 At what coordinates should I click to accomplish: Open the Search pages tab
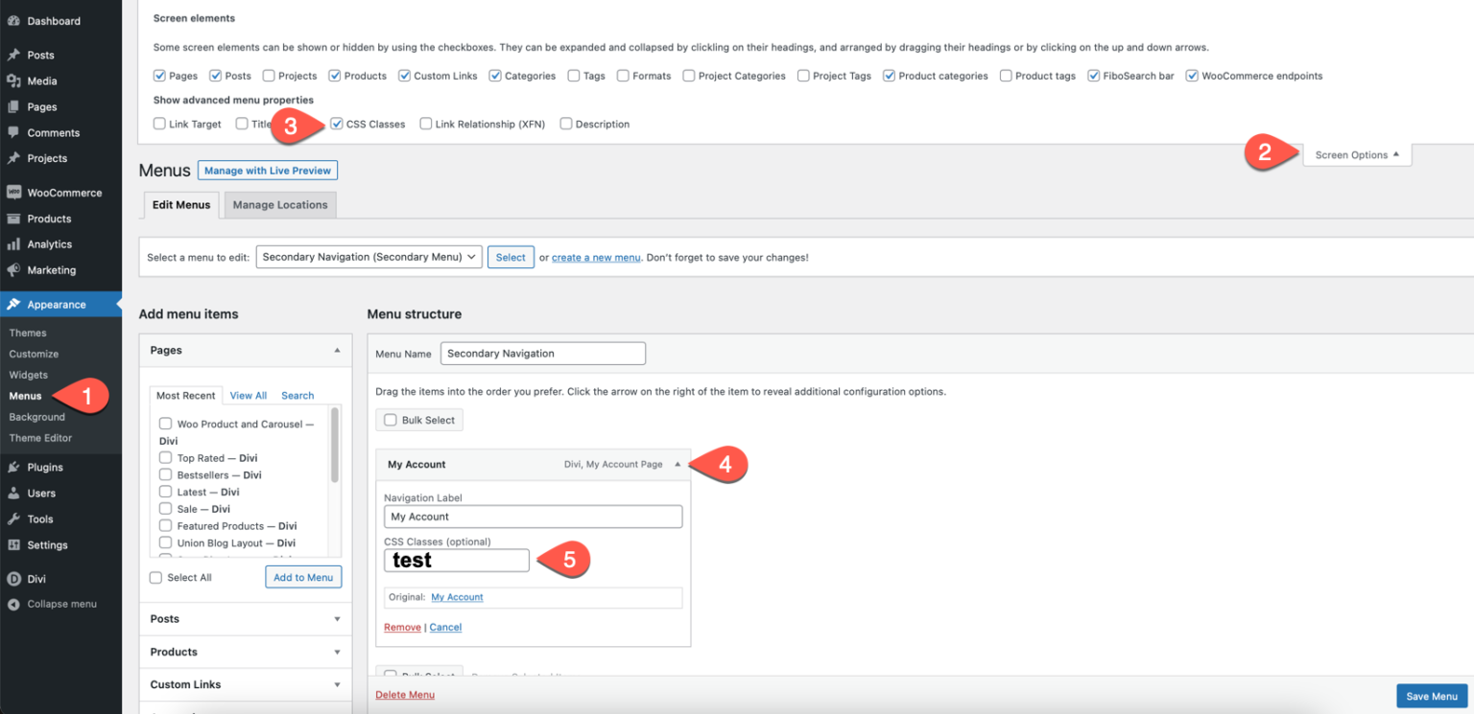(297, 396)
